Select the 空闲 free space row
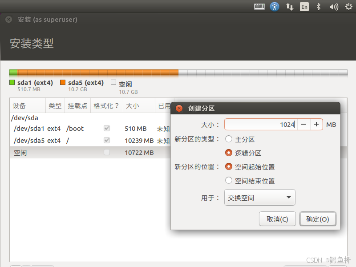 tap(90, 153)
